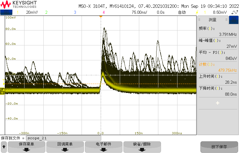Click the blue main menu icon at top-left
This screenshot has height=153, width=239.
click(6, 12)
